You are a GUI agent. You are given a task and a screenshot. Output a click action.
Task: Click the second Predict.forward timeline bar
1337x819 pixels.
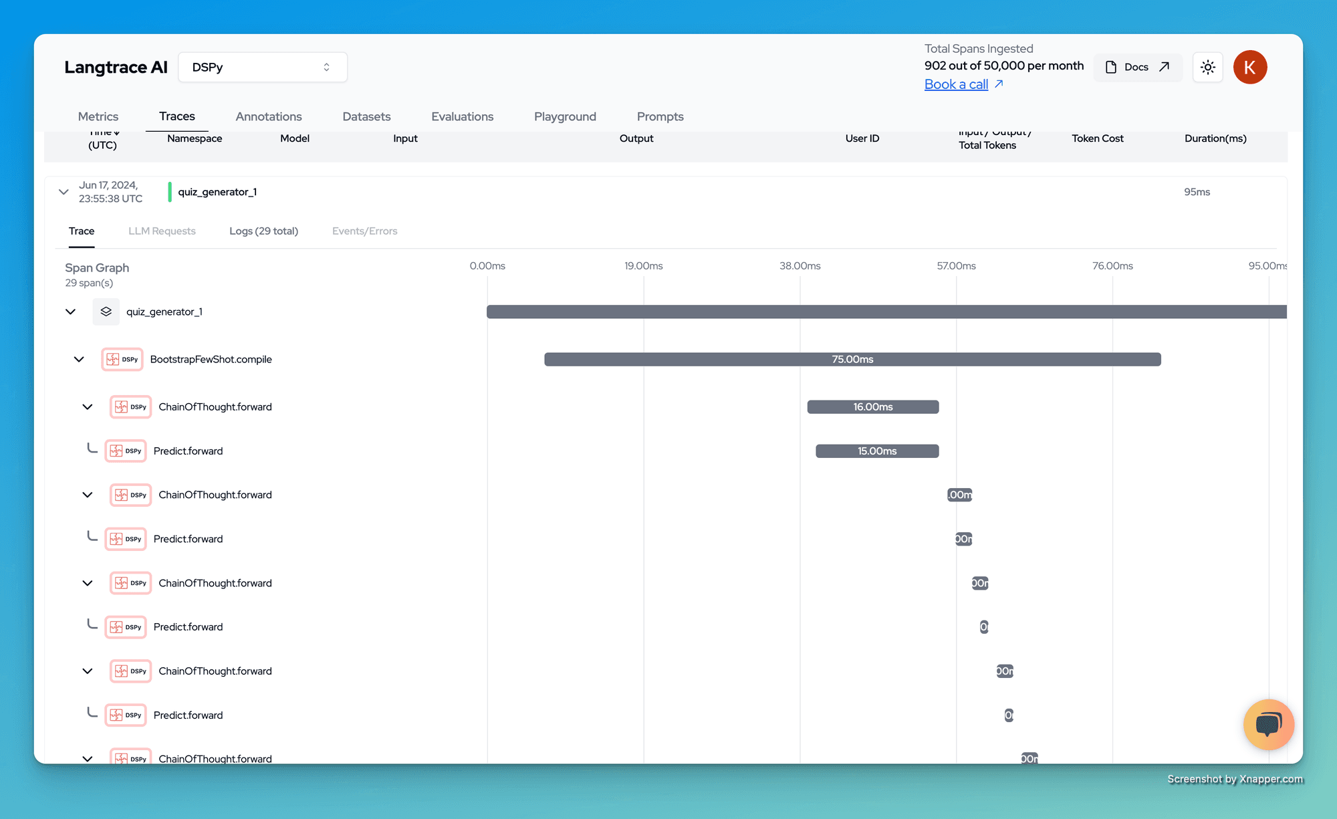pyautogui.click(x=964, y=539)
